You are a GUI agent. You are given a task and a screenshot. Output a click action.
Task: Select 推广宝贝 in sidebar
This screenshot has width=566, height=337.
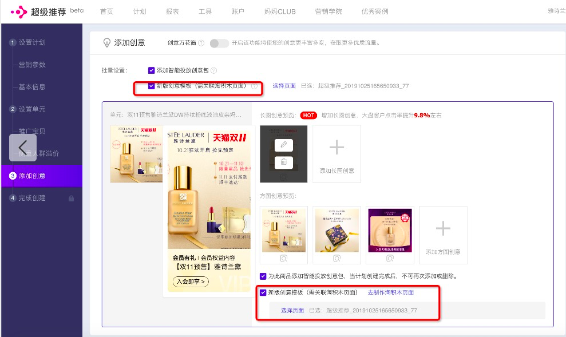tap(32, 132)
